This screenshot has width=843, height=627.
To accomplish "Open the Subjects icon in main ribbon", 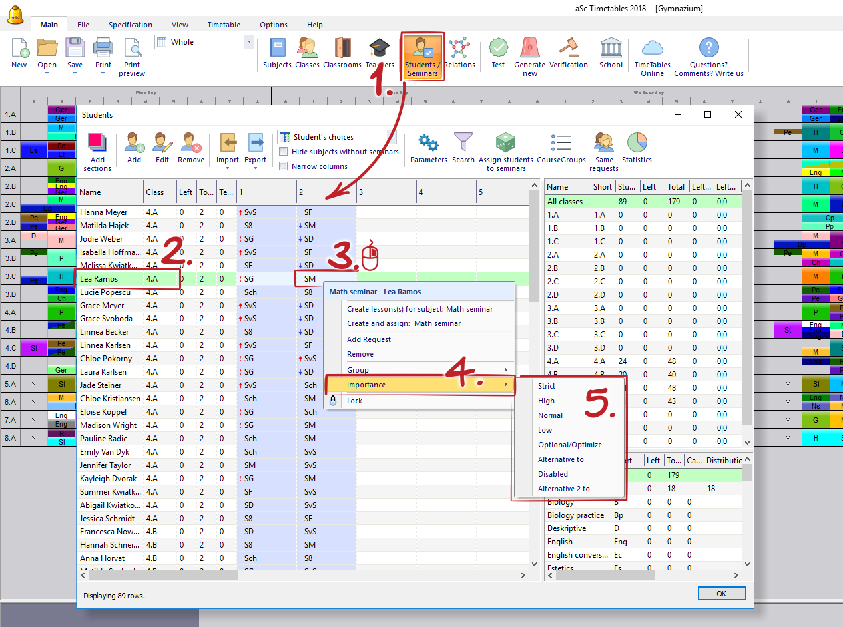I will point(277,53).
